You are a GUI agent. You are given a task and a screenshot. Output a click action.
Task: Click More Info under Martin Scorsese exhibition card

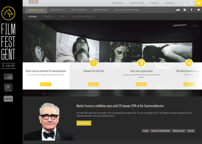(x=46, y=84)
